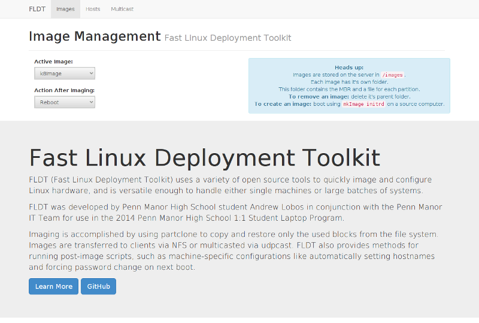Expand the Action After Imaging dropdown

point(65,102)
